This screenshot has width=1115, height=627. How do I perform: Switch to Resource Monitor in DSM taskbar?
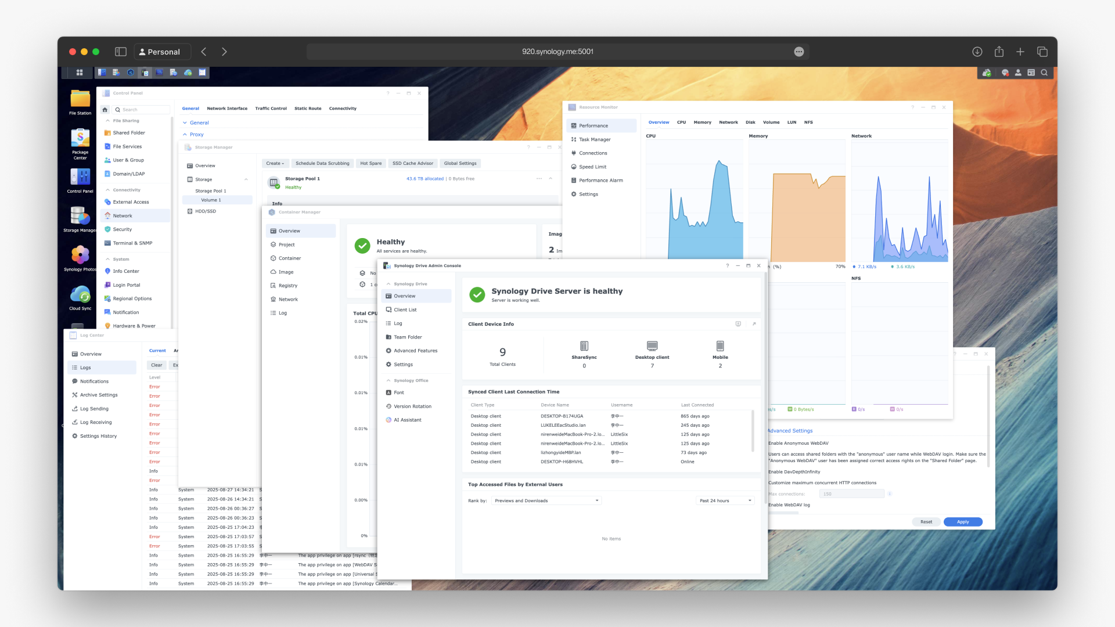159,73
